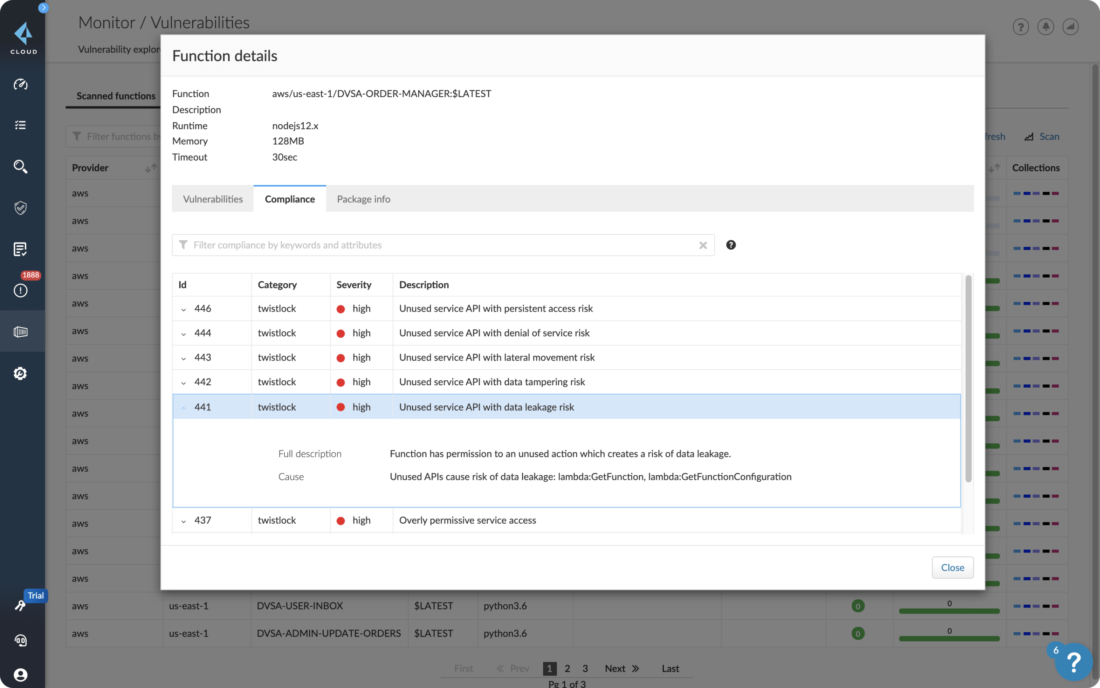Click the help question mark icon top right
1100x688 pixels.
[x=1021, y=28]
